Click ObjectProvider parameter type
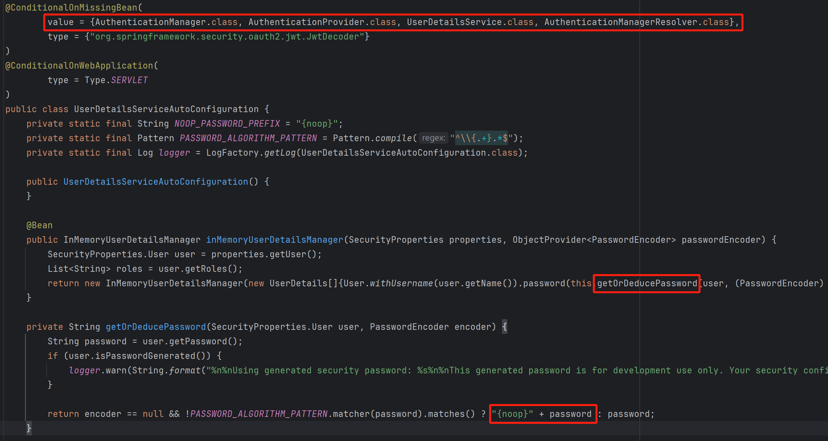The height and width of the screenshot is (441, 828). point(549,240)
